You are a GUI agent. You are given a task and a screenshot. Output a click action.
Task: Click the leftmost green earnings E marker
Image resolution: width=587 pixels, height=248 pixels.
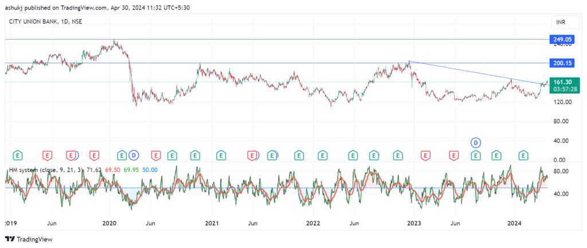click(18, 154)
